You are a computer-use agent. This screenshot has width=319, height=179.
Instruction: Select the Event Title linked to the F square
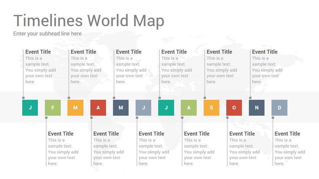point(60,134)
